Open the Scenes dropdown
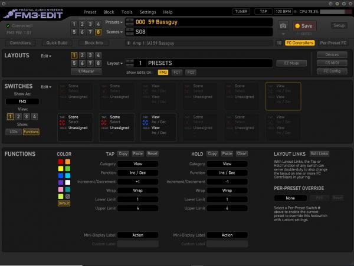The width and height of the screenshot is (354, 266). [x=114, y=32]
